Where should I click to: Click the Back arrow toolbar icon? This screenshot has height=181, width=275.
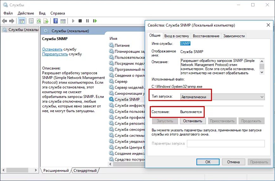4,21
